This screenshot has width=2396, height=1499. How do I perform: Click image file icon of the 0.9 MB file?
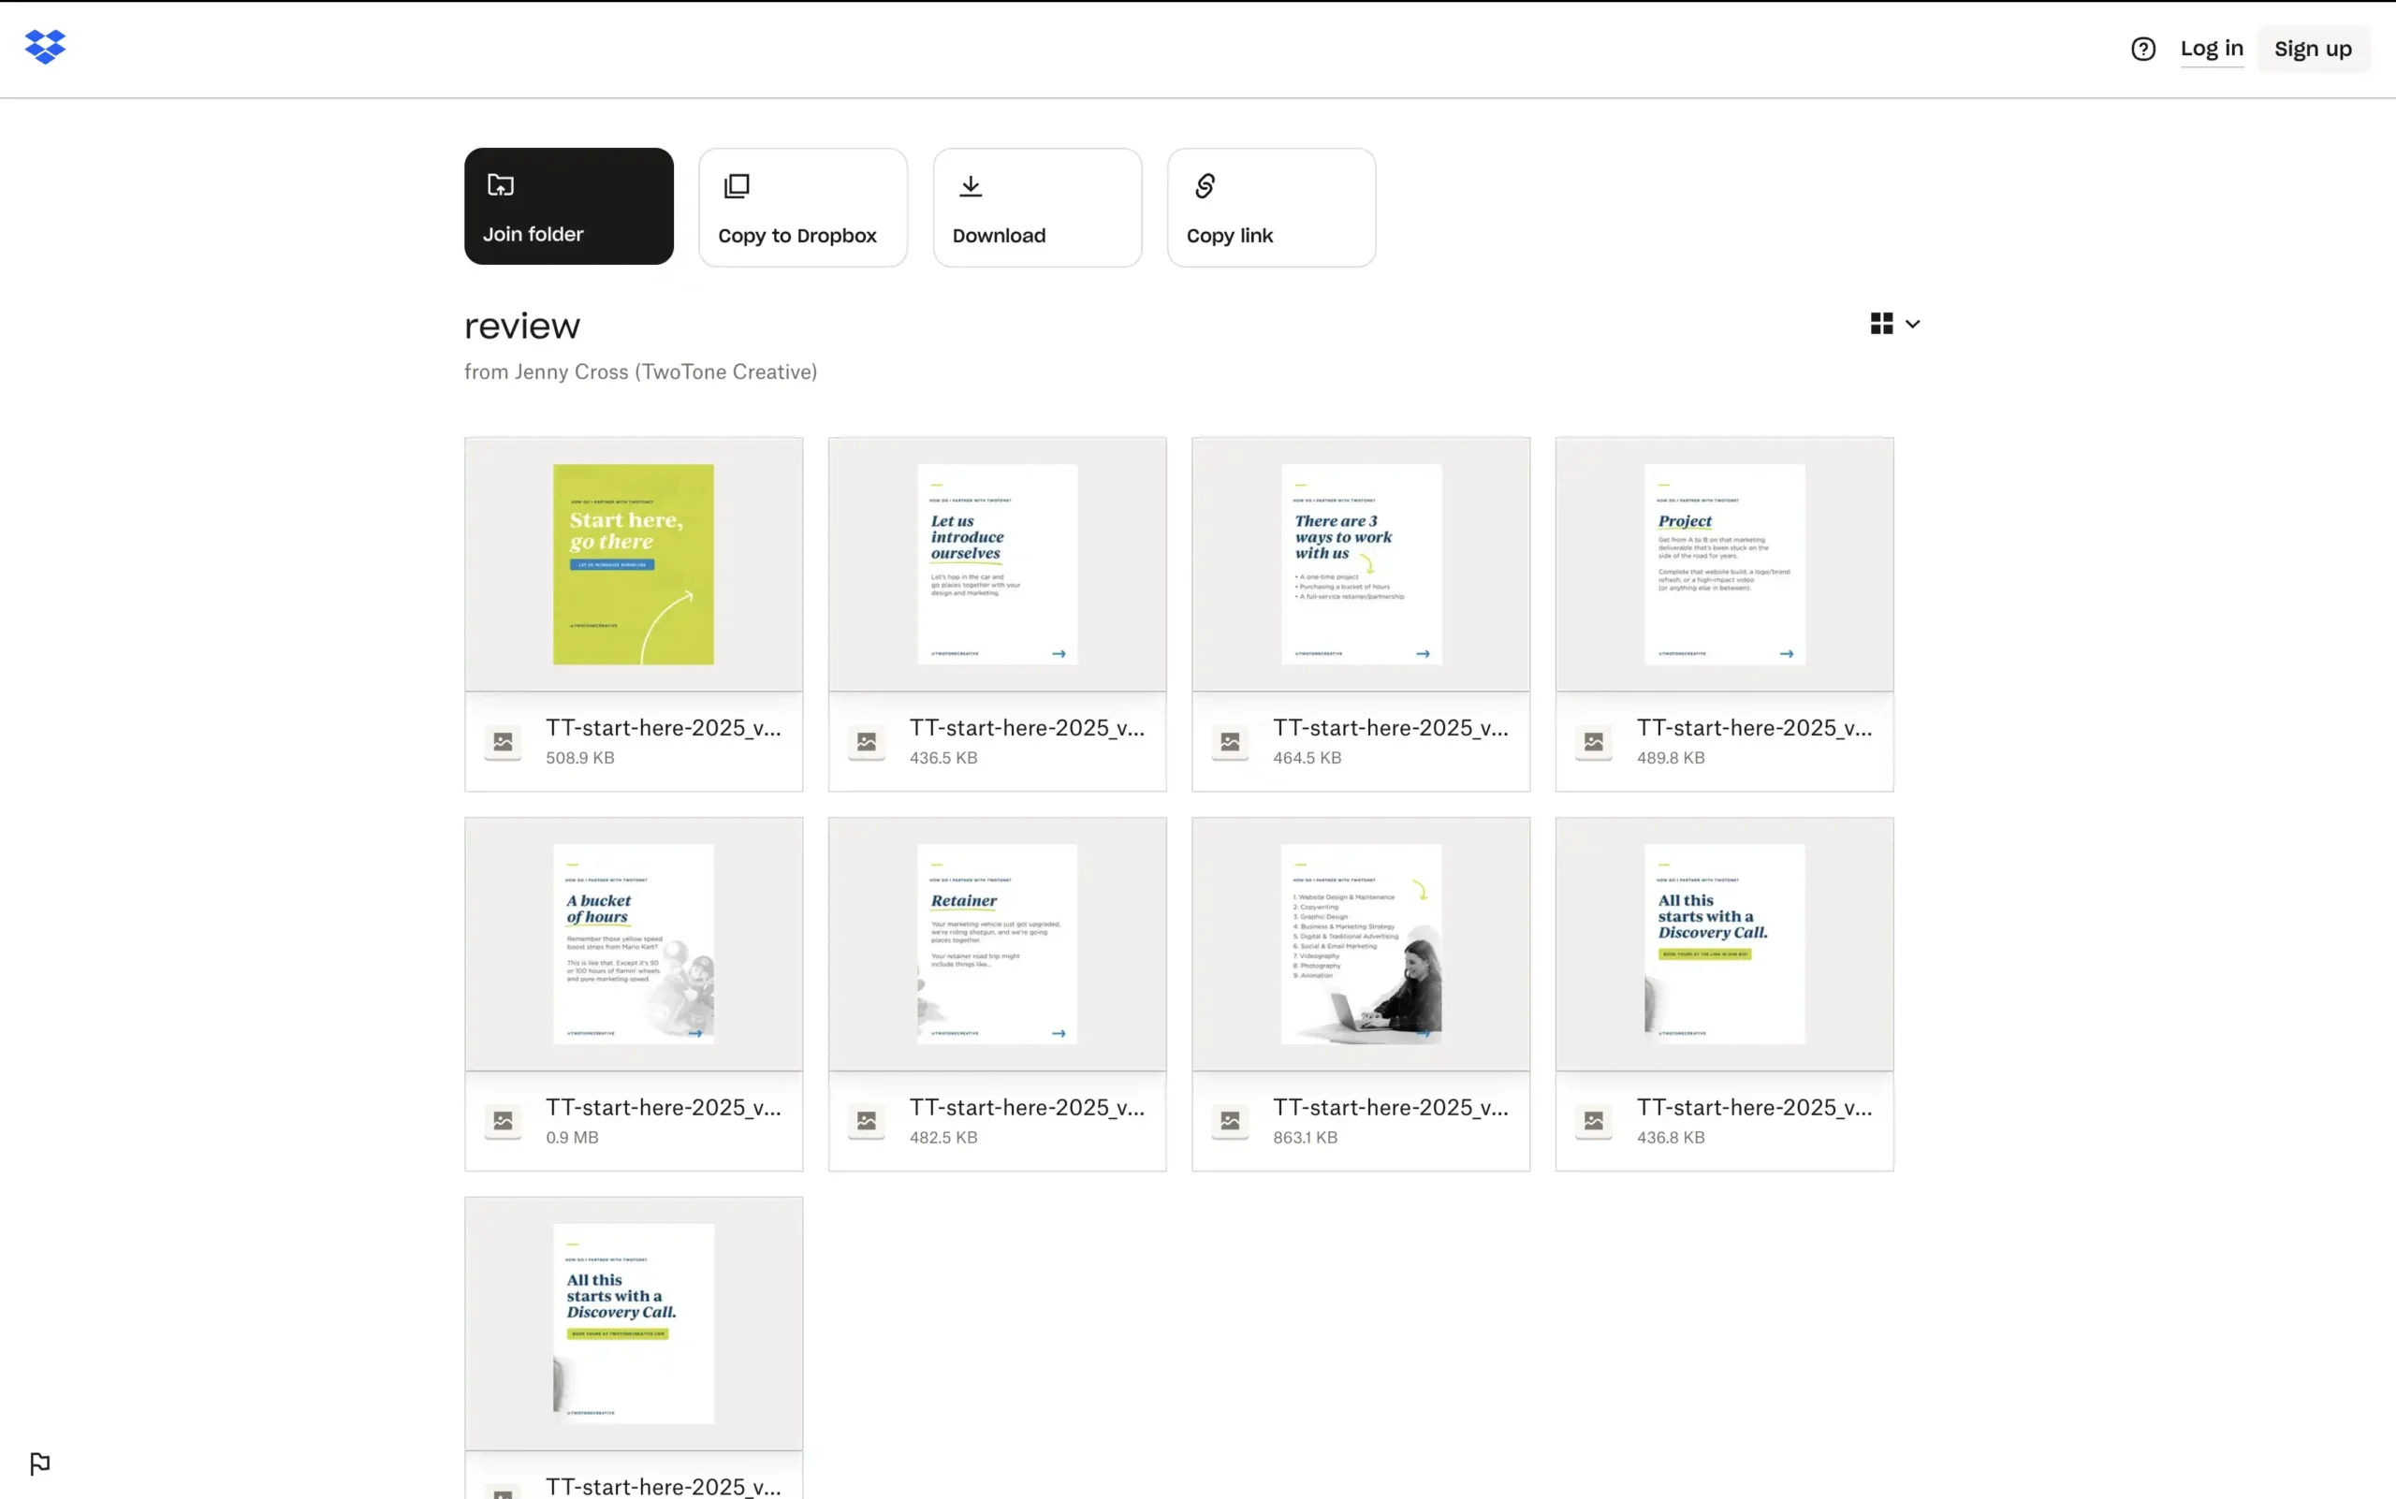pyautogui.click(x=503, y=1121)
